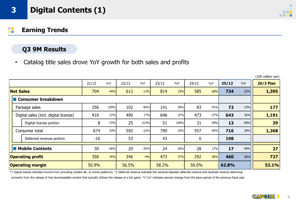296x204 pixels.
Task: Click the Q3 9M Results pill label
Action: (x=44, y=49)
